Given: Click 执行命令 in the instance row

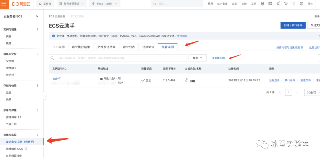Looking at the screenshot, I should [x=290, y=80].
